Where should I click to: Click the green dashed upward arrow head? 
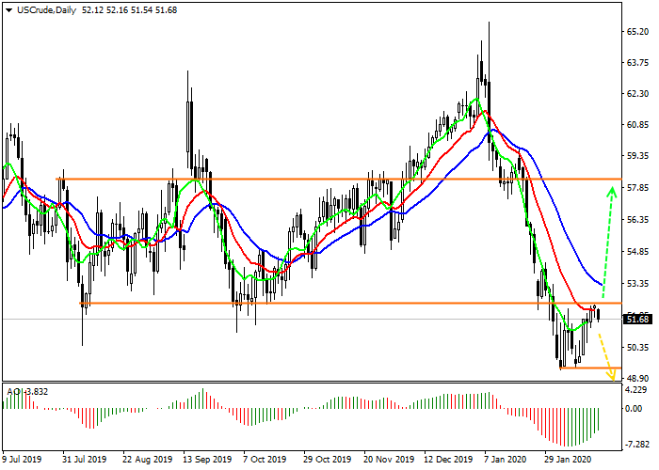(612, 192)
